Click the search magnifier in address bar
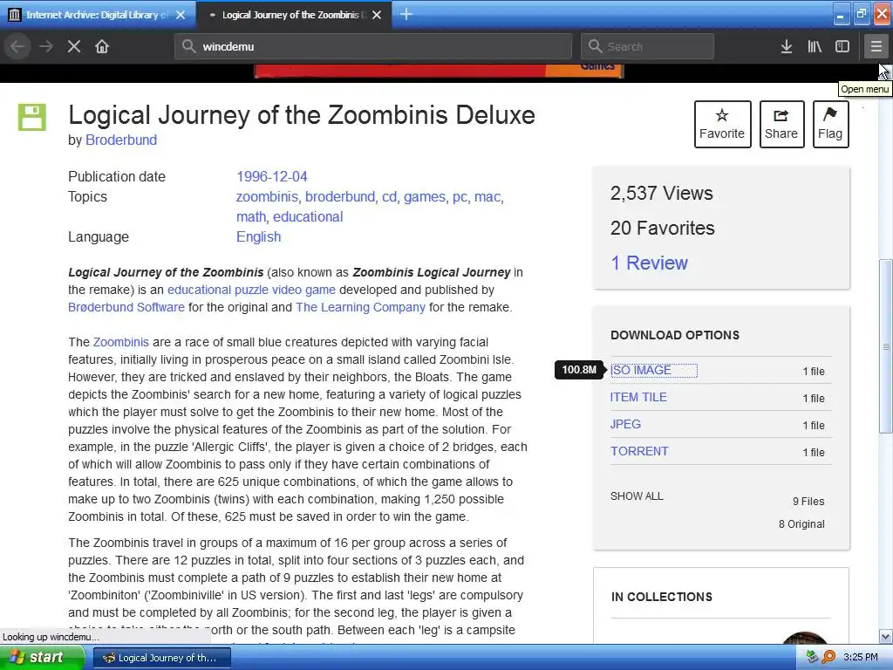The width and height of the screenshot is (893, 670). click(189, 46)
